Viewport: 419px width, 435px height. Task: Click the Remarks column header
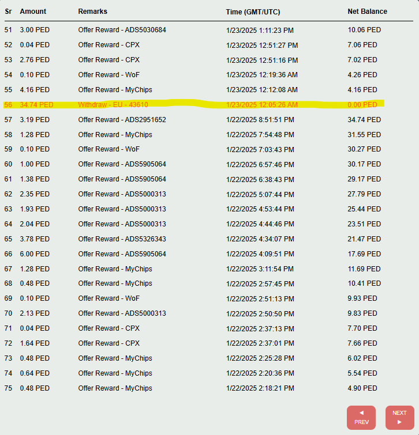tap(92, 12)
